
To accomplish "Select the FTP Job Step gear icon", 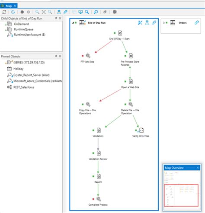I will (88, 56).
